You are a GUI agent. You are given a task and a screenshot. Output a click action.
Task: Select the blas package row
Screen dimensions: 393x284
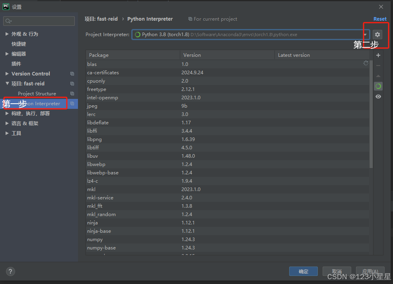[228, 64]
